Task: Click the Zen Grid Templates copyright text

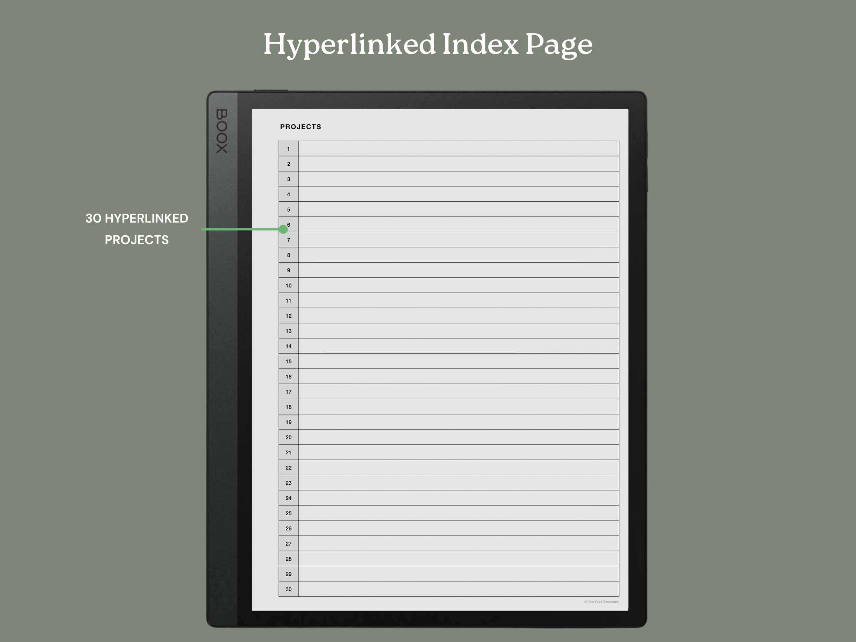Action: 601,602
